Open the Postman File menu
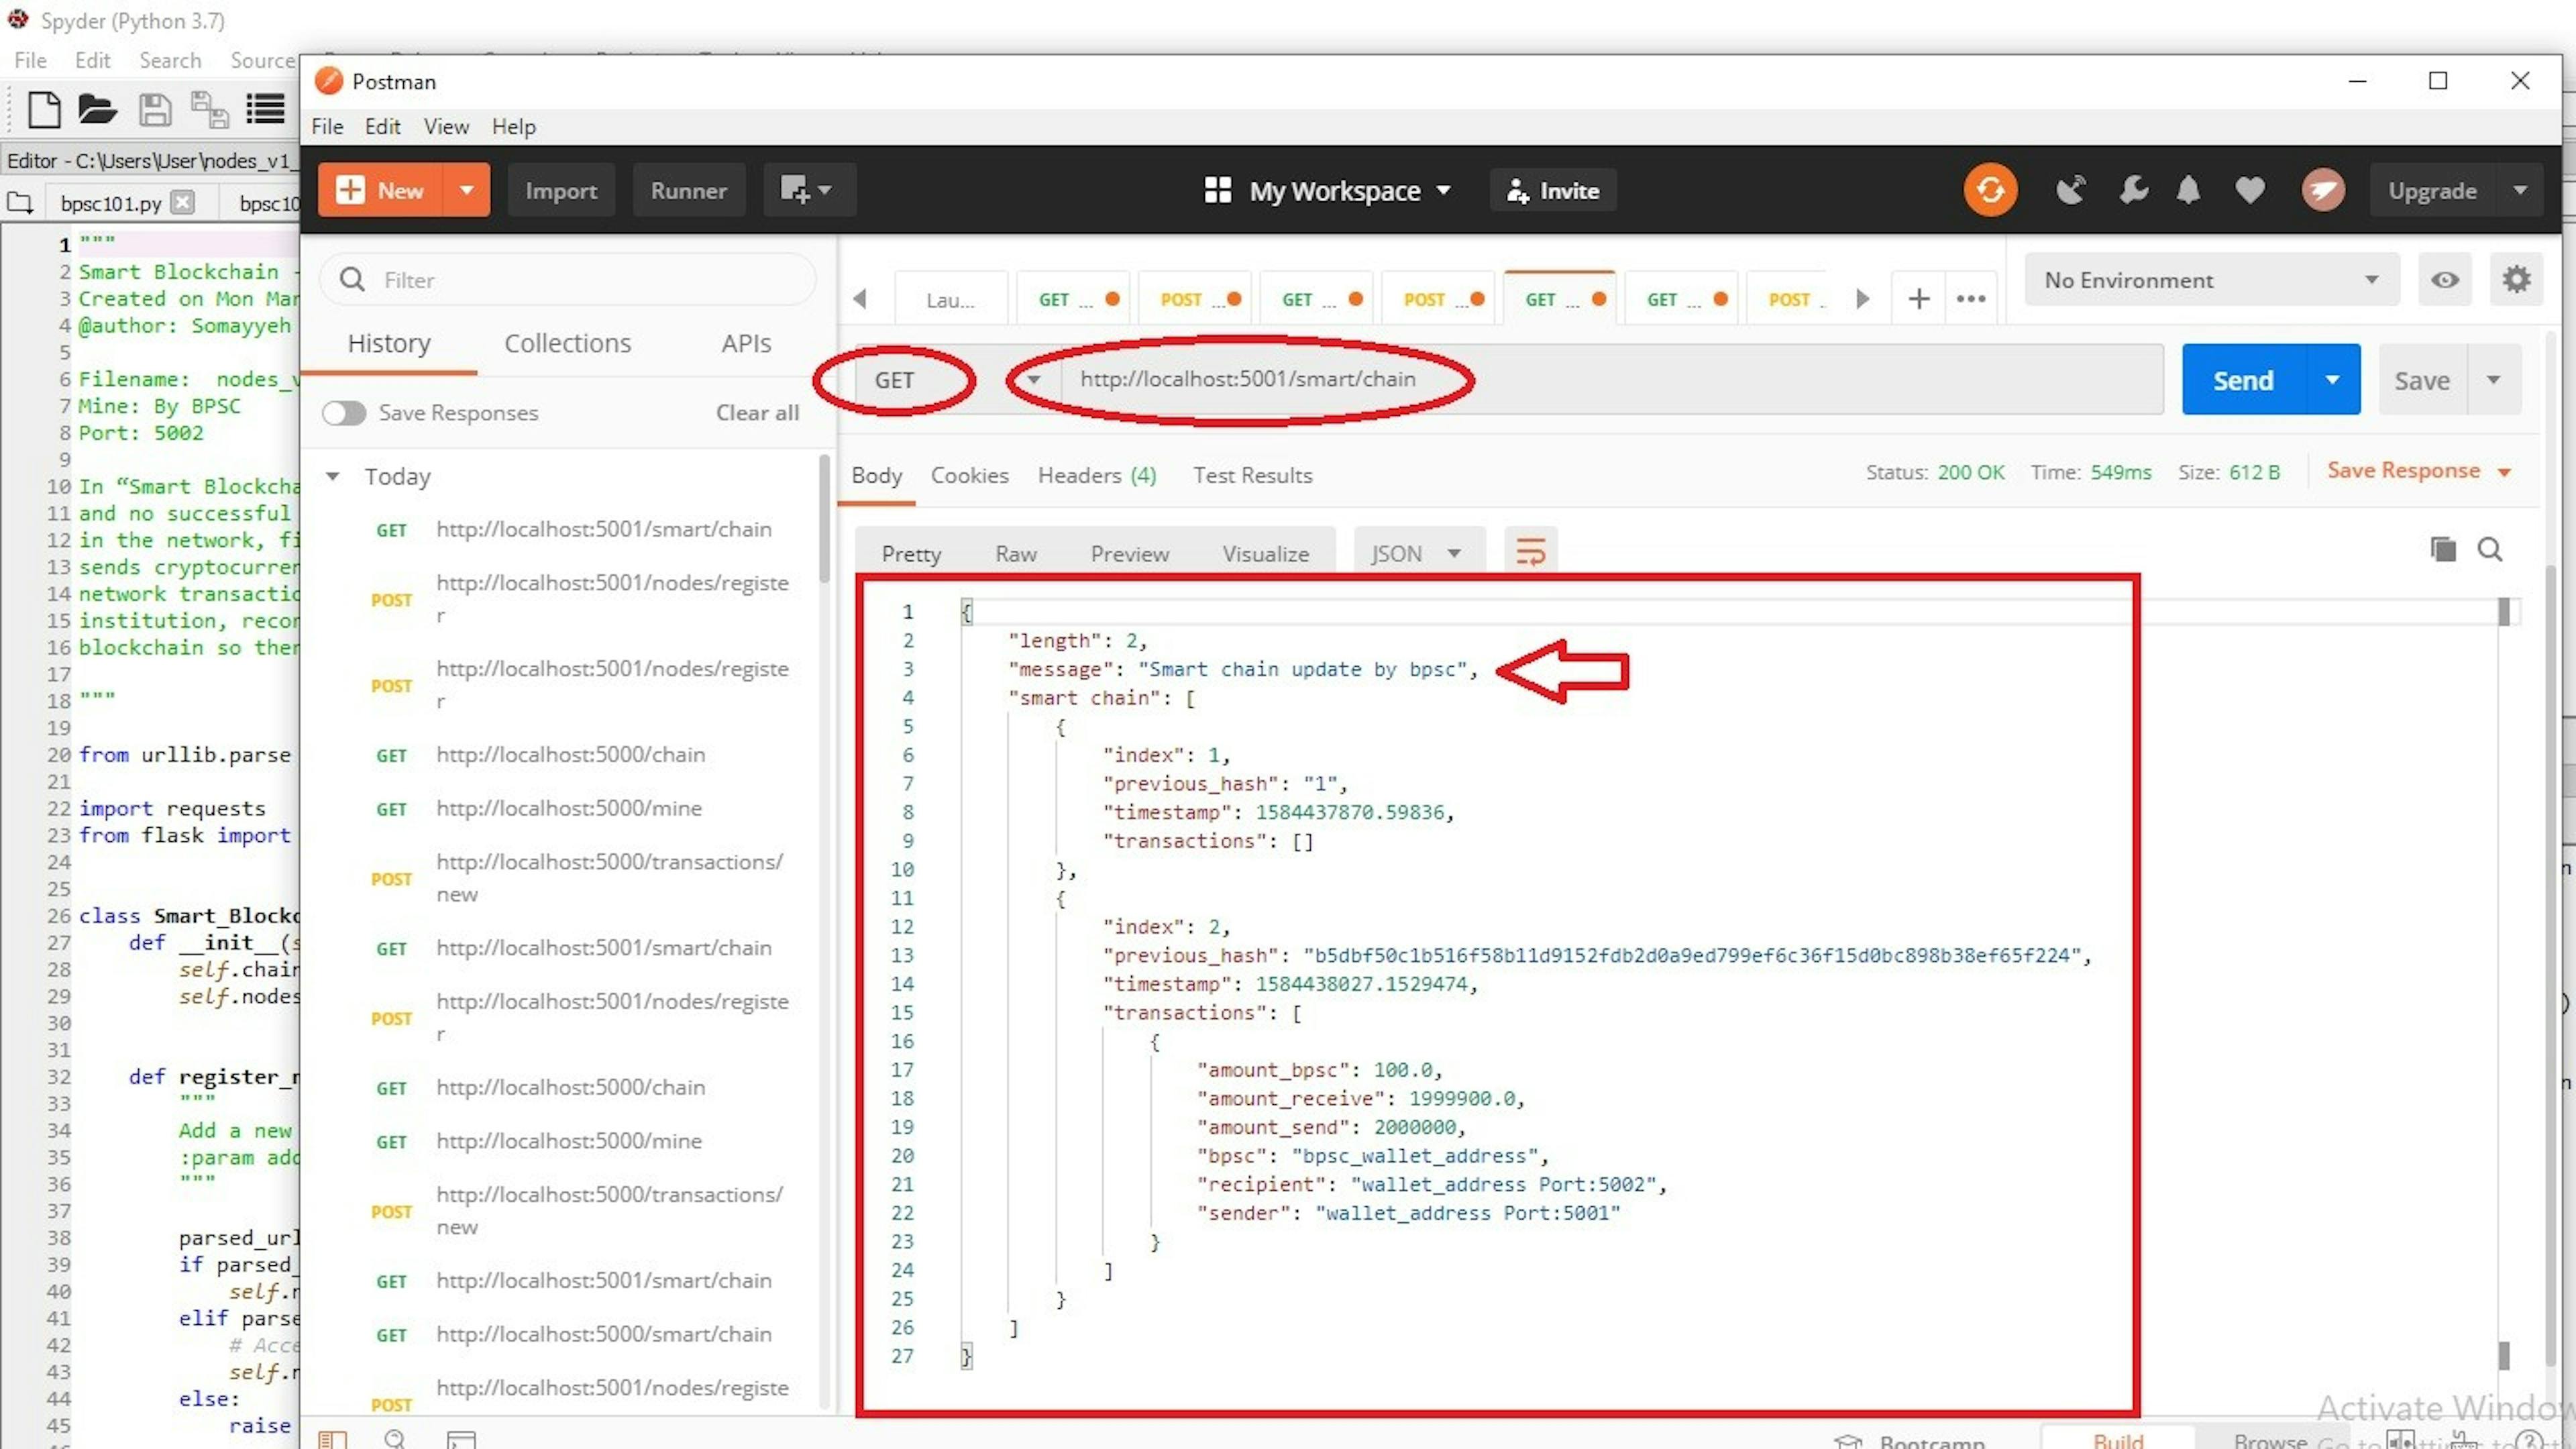2576x1449 pixels. 327,127
